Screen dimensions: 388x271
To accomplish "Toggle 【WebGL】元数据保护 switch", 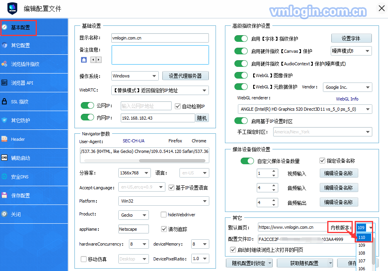I will pos(241,87).
